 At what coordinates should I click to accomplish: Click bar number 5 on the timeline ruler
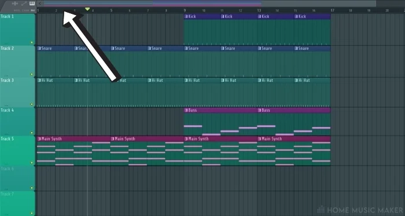[x=111, y=10]
